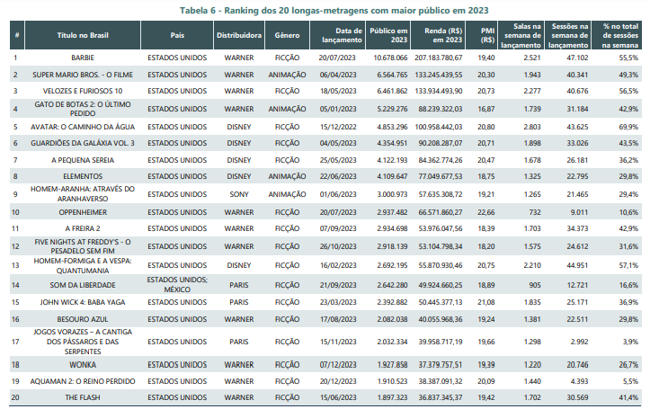Viewport: 650px width, 418px height.
Task: Select the title 'SOM DA LIBERDADE'
Action: [83, 285]
